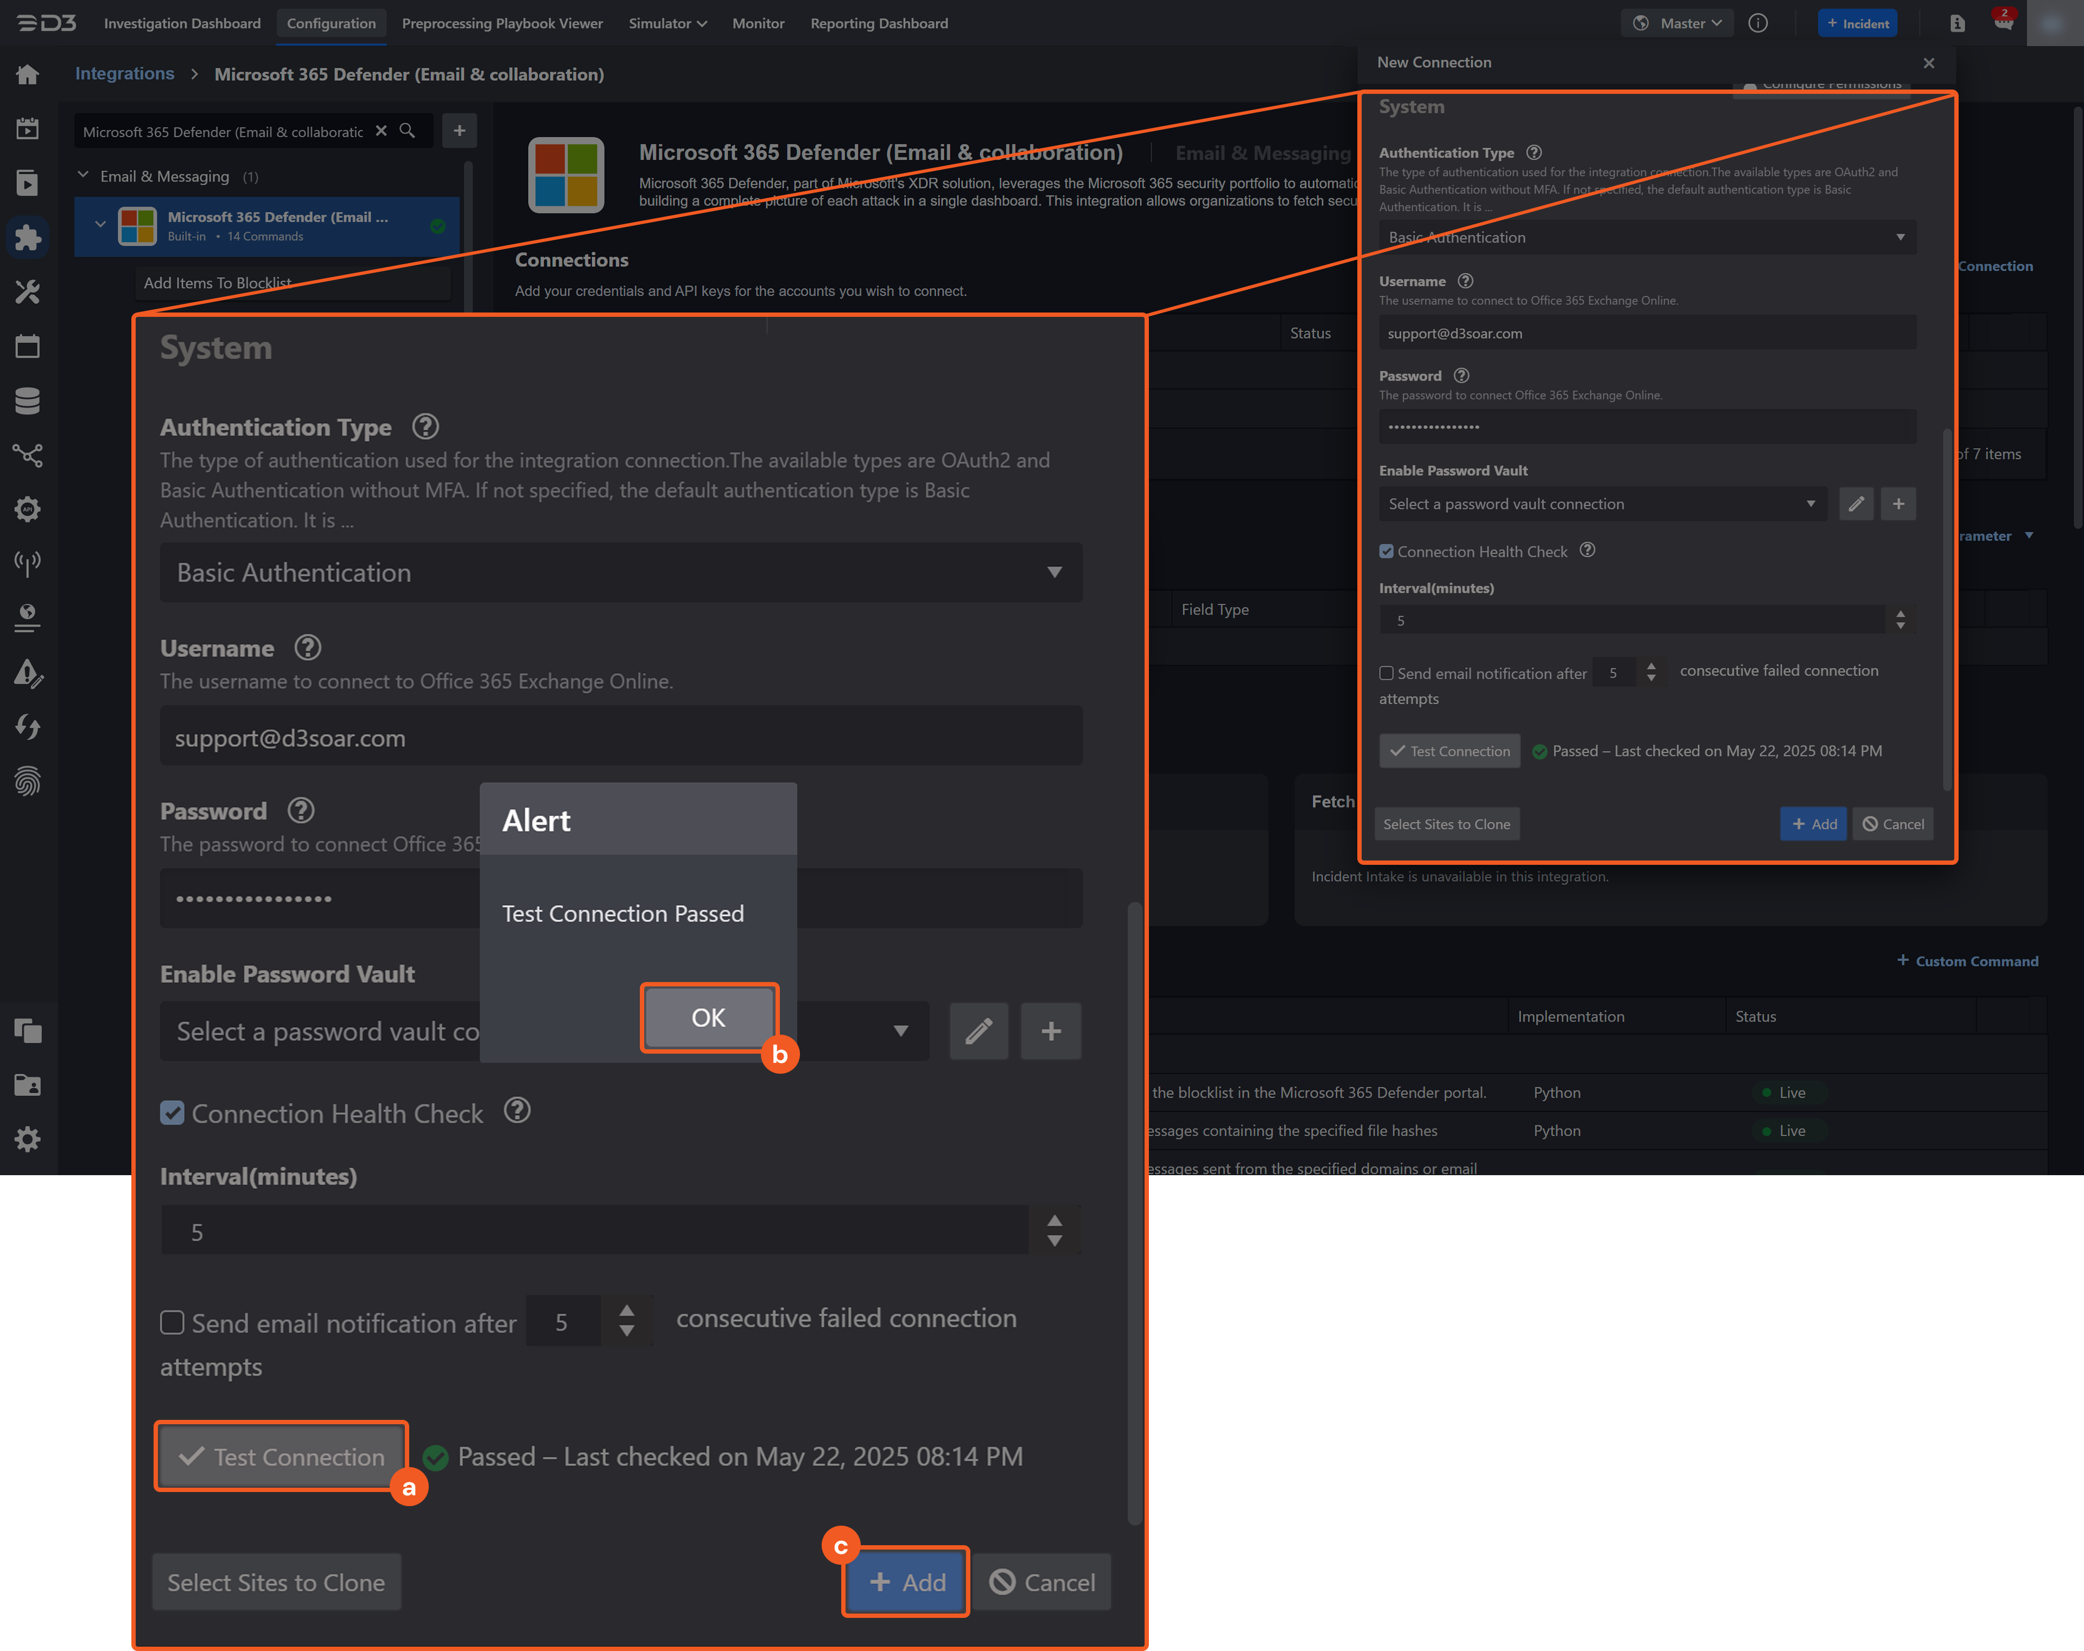
Task: Switch to the Reporting Dashboard tab
Action: (879, 23)
